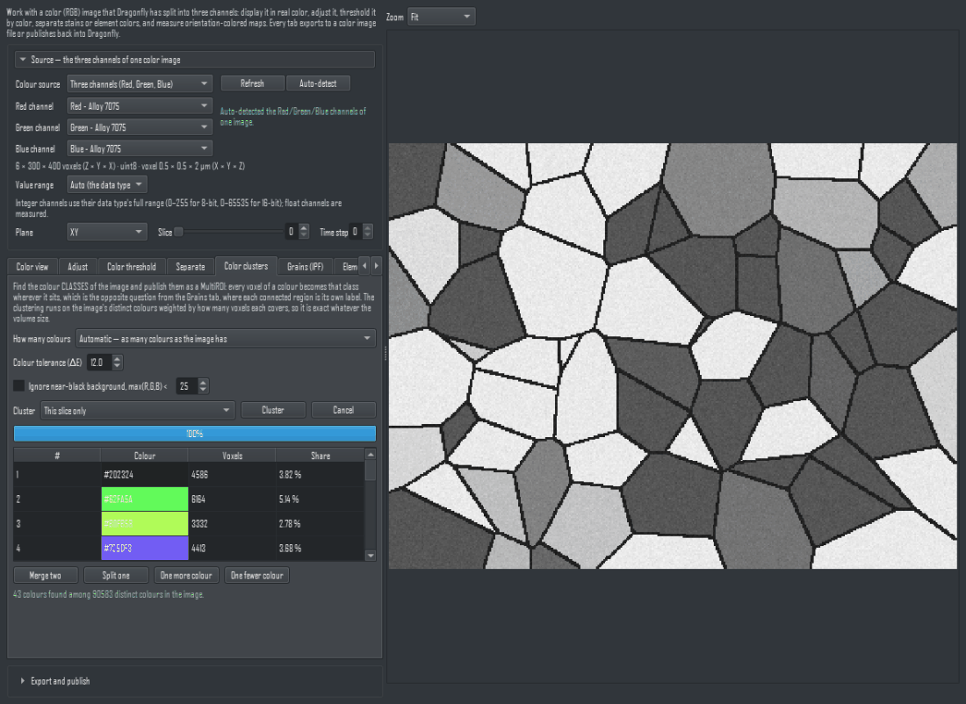Click the One fewer colour button
966x704 pixels.
click(x=257, y=575)
